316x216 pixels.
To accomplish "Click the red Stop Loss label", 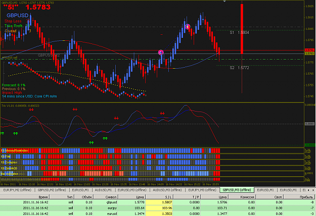I will [13, 21].
